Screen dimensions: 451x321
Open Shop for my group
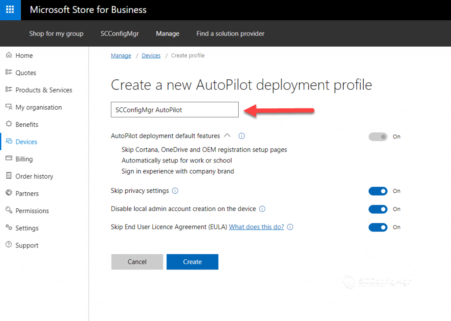point(56,33)
